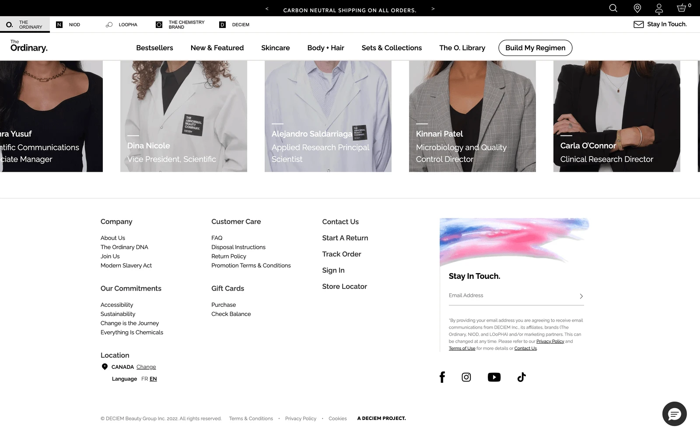This screenshot has height=437, width=700.
Task: Open the YouTube social icon
Action: 494,377
